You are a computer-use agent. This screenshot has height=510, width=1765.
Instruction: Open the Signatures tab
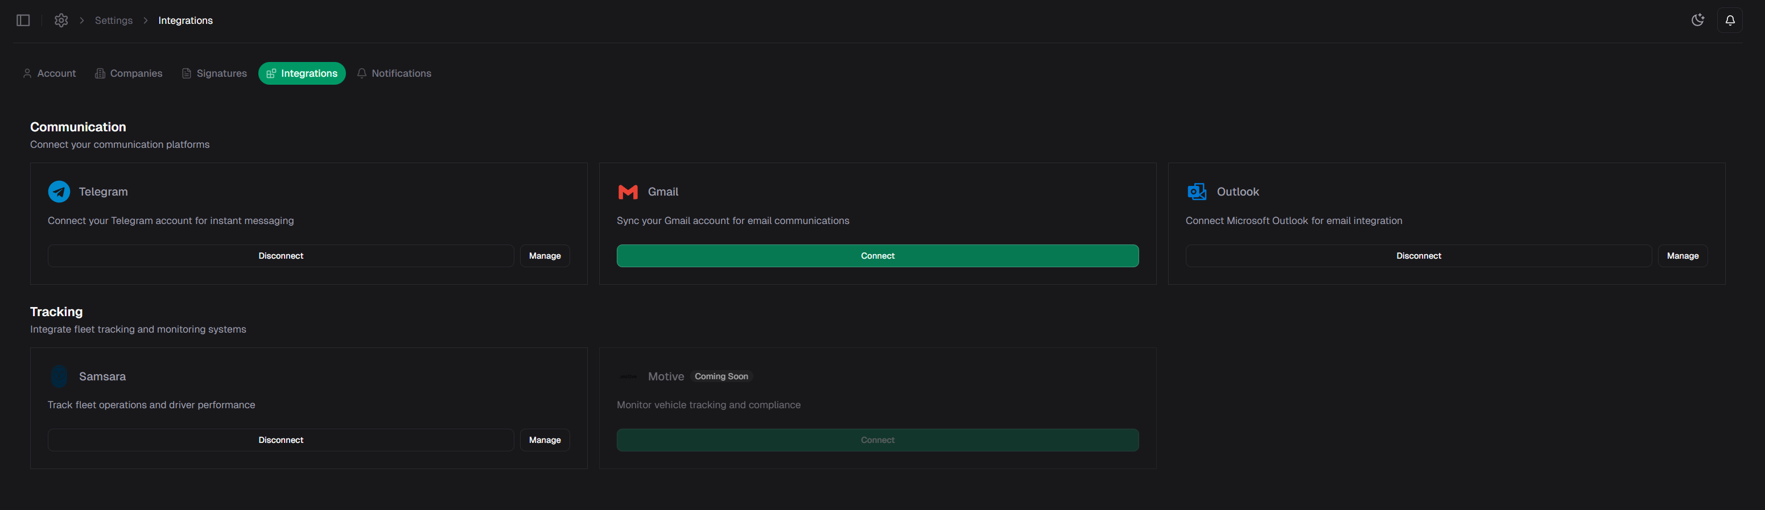tap(215, 73)
